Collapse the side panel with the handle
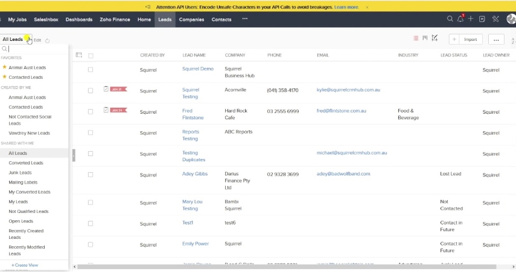516x272 pixels. pyautogui.click(x=74, y=155)
